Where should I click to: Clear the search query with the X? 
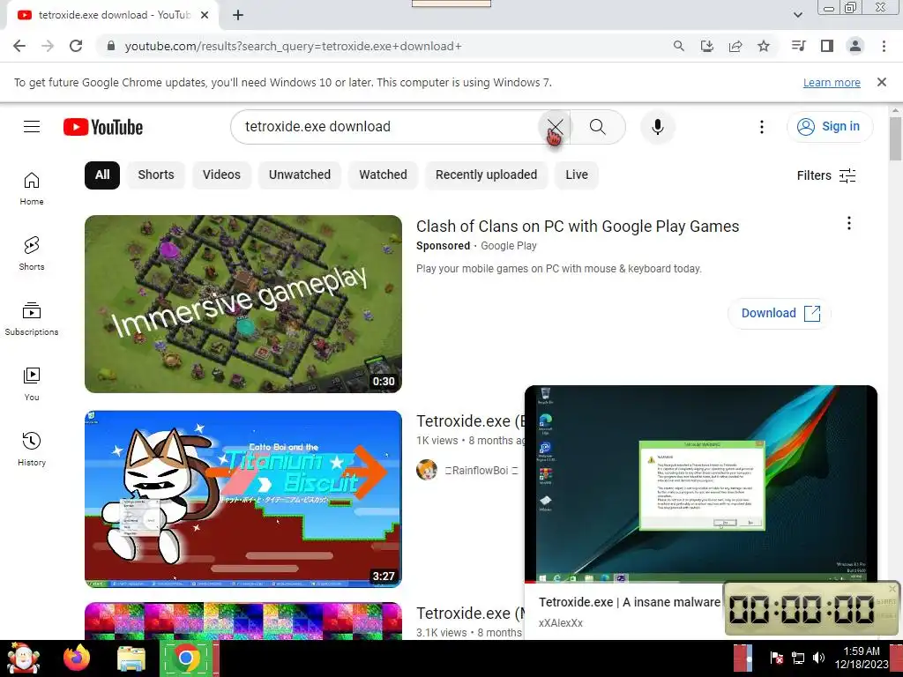(x=555, y=127)
